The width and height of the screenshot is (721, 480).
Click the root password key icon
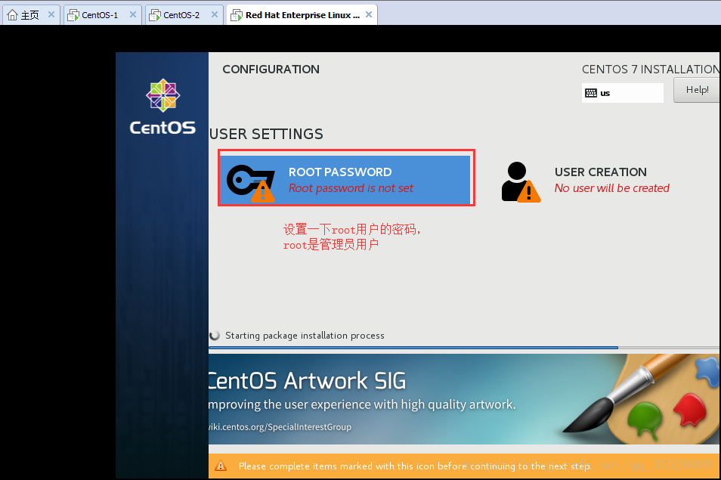tap(251, 183)
